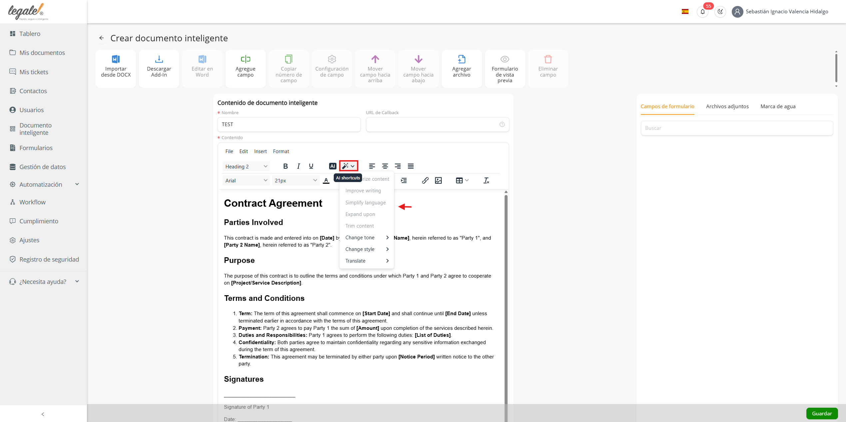Toggle underline formatting
The height and width of the screenshot is (422, 846).
(x=311, y=166)
